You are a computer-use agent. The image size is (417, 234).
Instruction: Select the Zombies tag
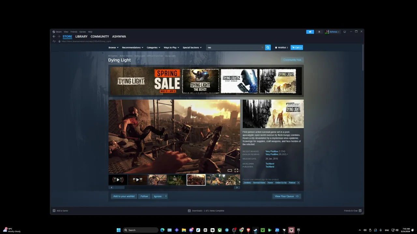[247, 183]
